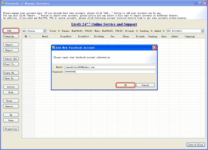
Task: Click the app icon in the main title bar
Action: coord(3,3)
